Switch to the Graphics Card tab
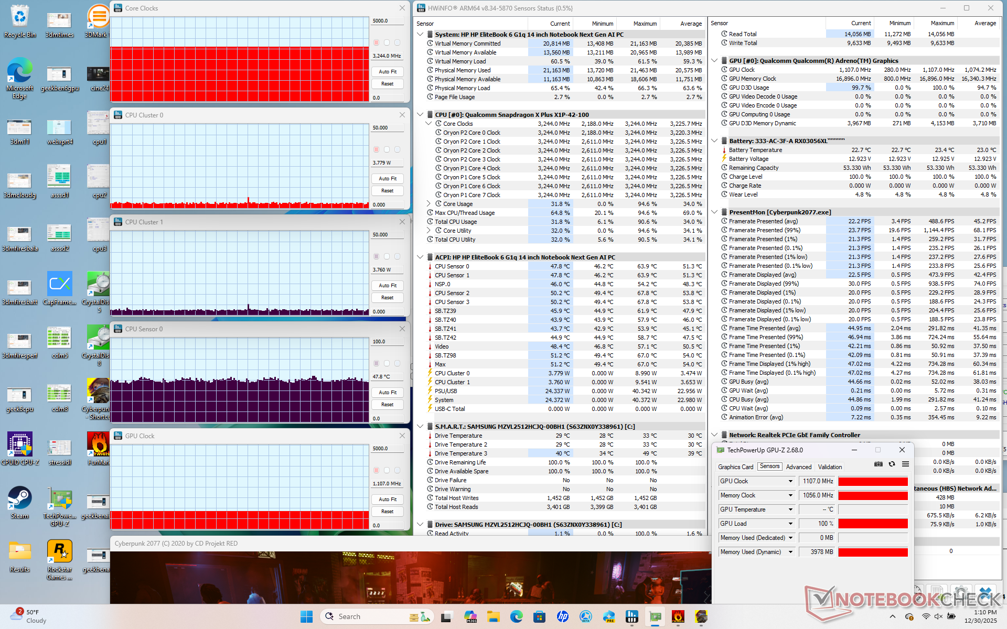The height and width of the screenshot is (629, 1007). coord(735,467)
